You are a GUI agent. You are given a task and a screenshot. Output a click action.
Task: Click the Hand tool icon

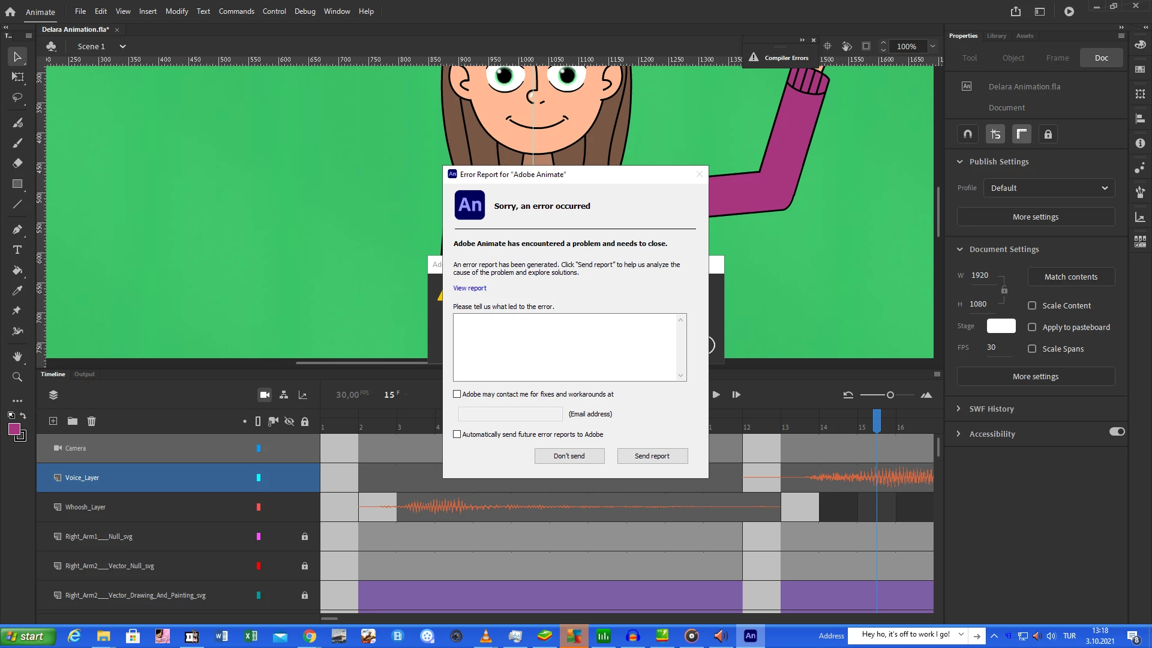17,356
